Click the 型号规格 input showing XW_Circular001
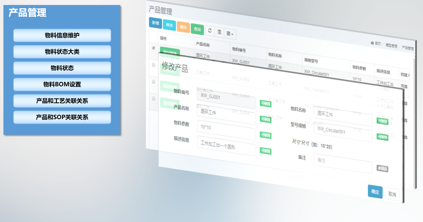The image size is (423, 222). pos(343,132)
